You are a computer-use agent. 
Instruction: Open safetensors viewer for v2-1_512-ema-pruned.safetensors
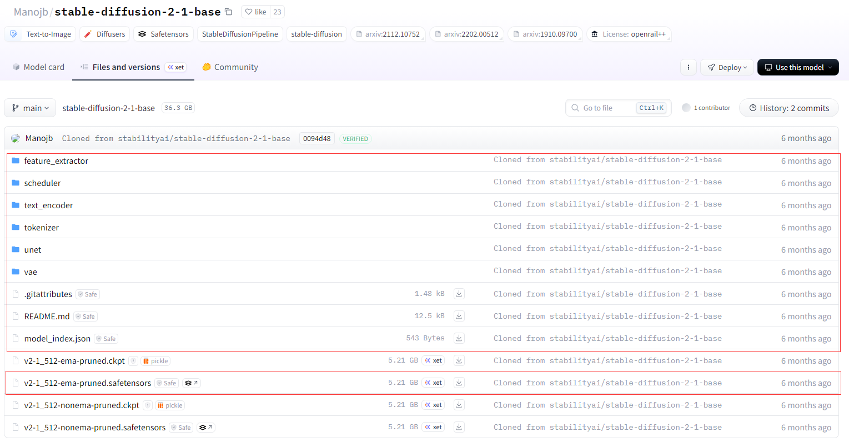pyautogui.click(x=191, y=383)
